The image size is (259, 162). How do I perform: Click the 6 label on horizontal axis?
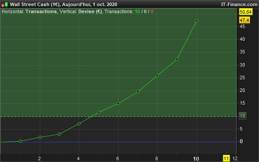point(118,158)
